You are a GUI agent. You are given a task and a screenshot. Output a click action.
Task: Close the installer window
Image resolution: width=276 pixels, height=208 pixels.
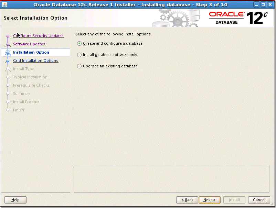[270, 4]
